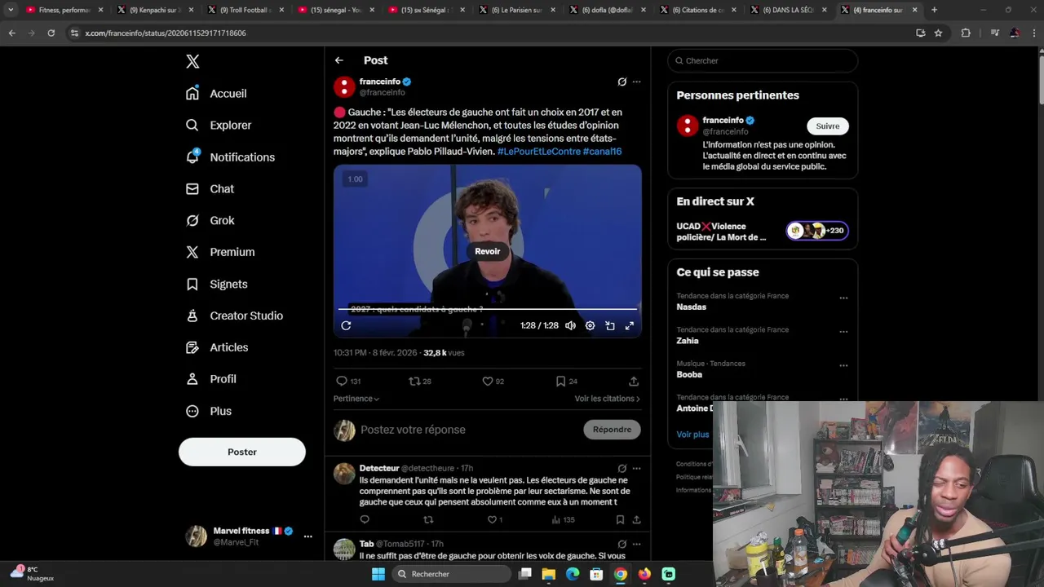The width and height of the screenshot is (1044, 587).
Task: Bookmark this page with star icon
Action: (938, 33)
